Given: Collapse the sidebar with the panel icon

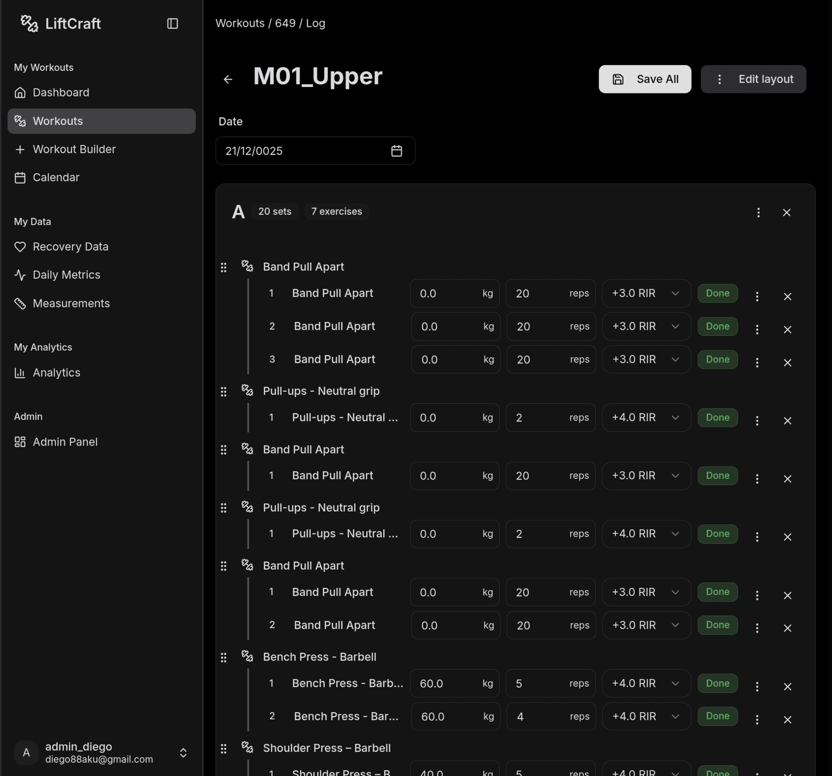Looking at the screenshot, I should point(172,23).
